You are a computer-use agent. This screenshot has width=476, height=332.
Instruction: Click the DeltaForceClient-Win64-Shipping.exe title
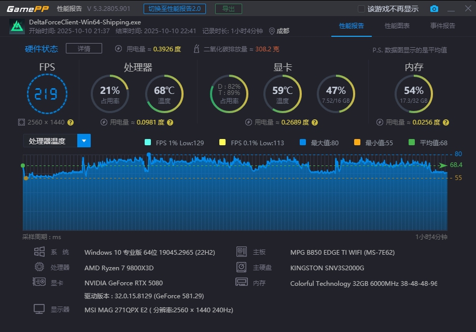[85, 22]
